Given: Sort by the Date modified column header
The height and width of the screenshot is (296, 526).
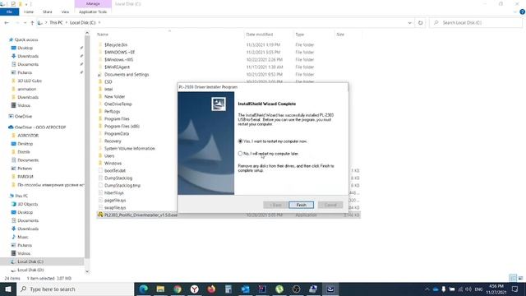Looking at the screenshot, I should tap(260, 35).
